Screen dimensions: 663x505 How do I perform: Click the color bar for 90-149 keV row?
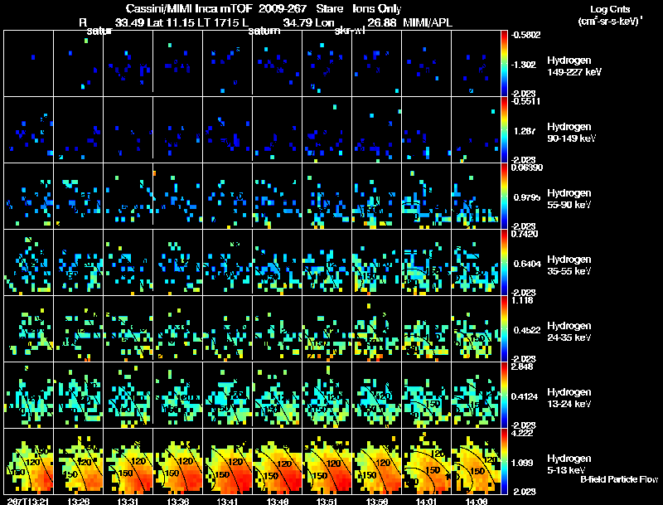504,130
